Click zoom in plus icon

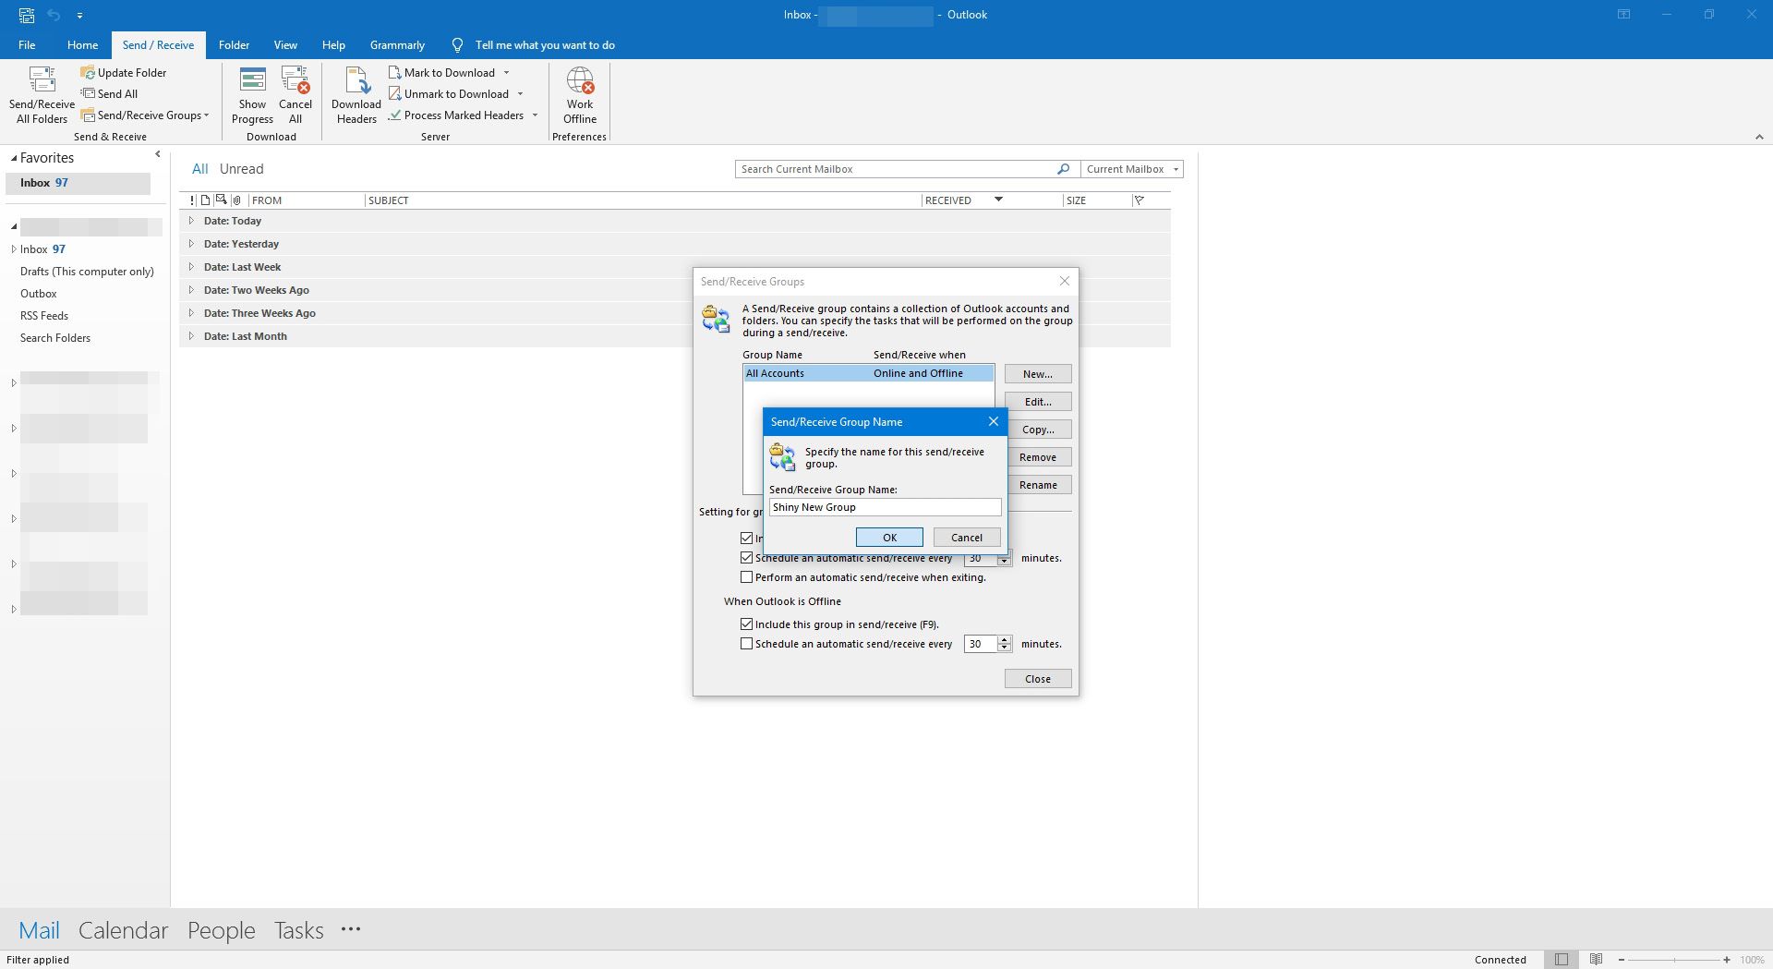1727,960
